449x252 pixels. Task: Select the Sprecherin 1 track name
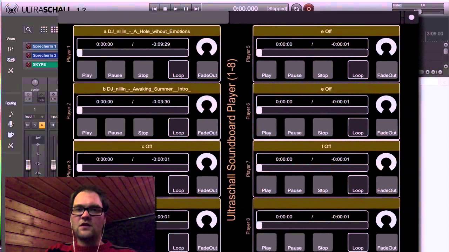tap(45, 46)
